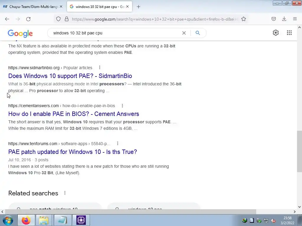
Task: Click the scroll down arrow of vertical scrollbar
Action: click(299, 207)
